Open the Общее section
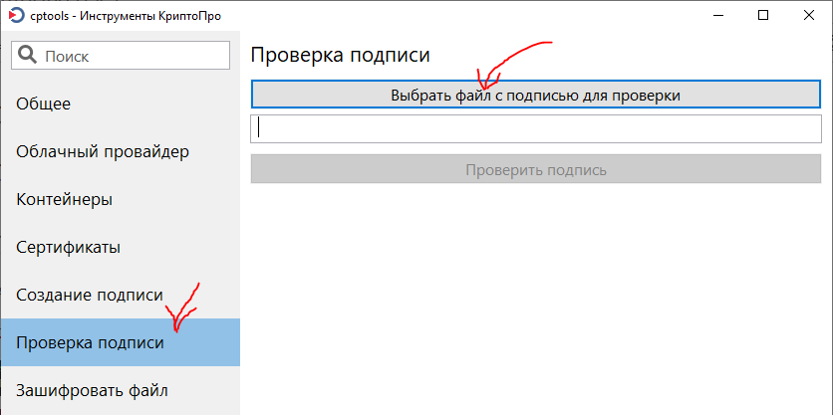 (44, 104)
